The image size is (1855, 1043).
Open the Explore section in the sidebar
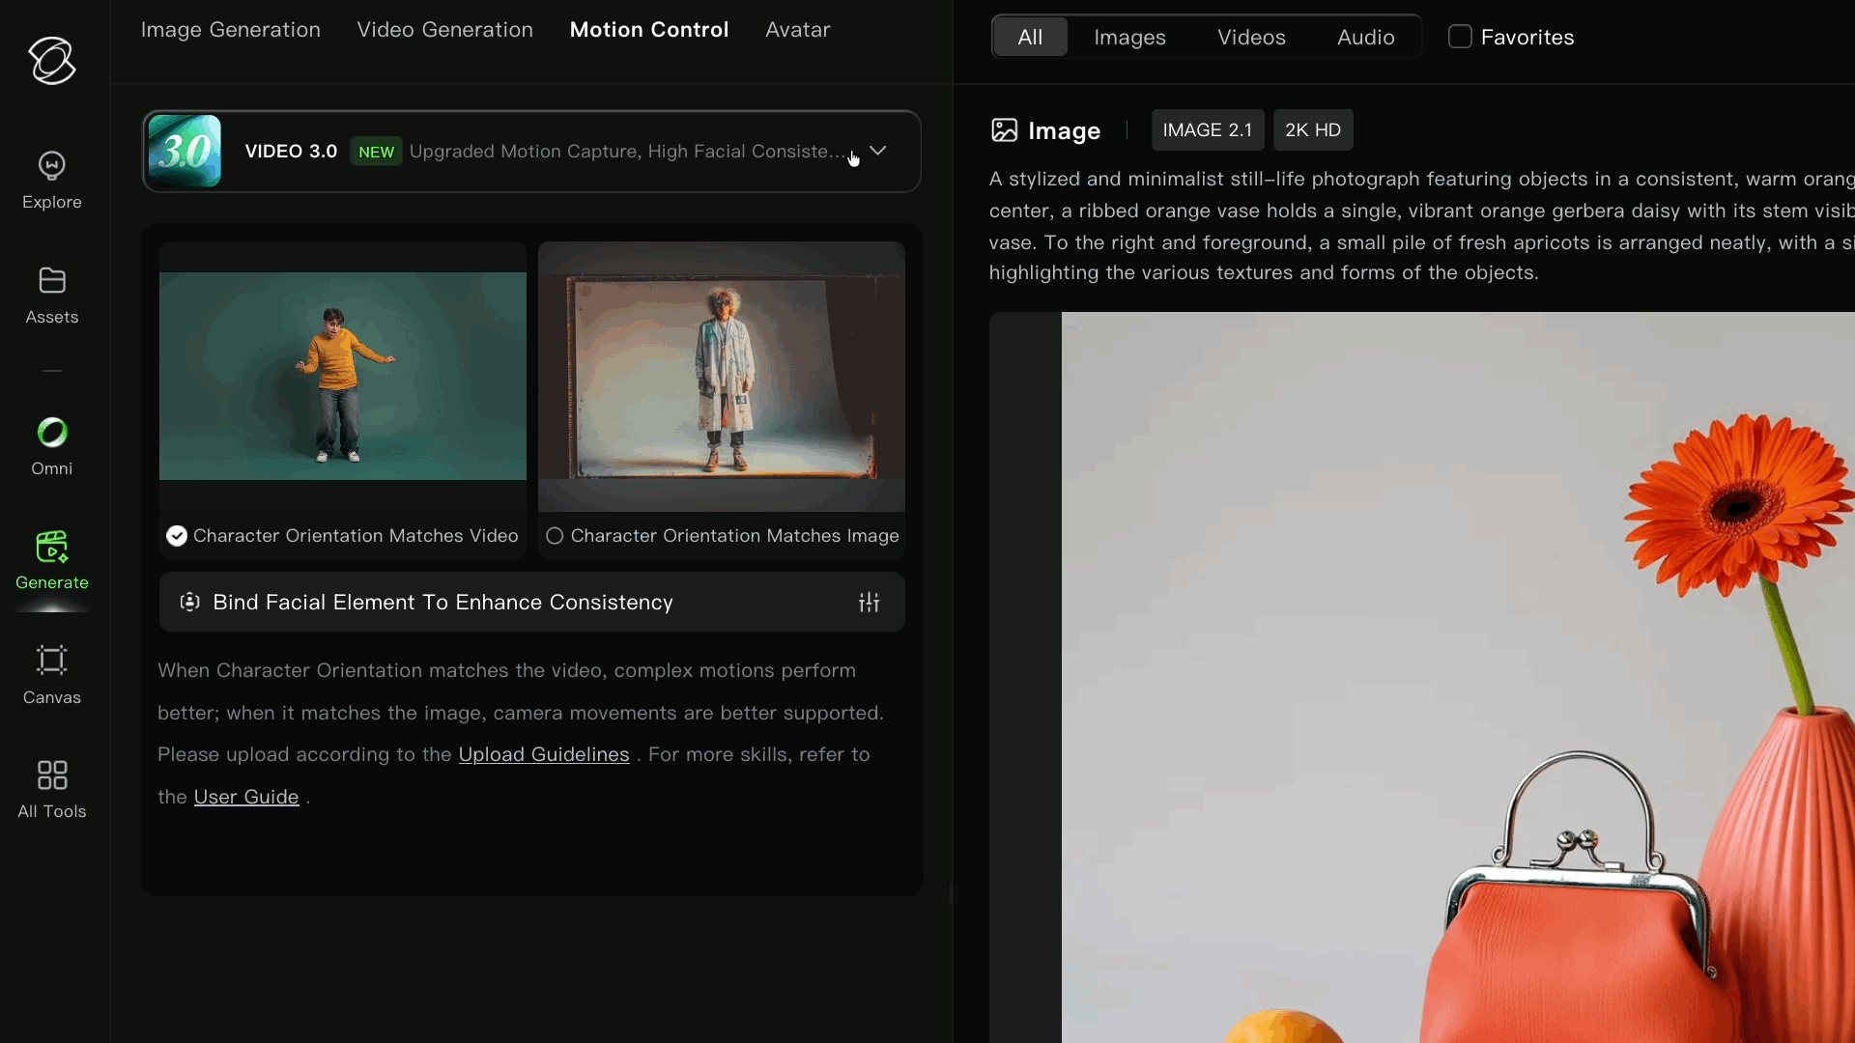pyautogui.click(x=51, y=180)
